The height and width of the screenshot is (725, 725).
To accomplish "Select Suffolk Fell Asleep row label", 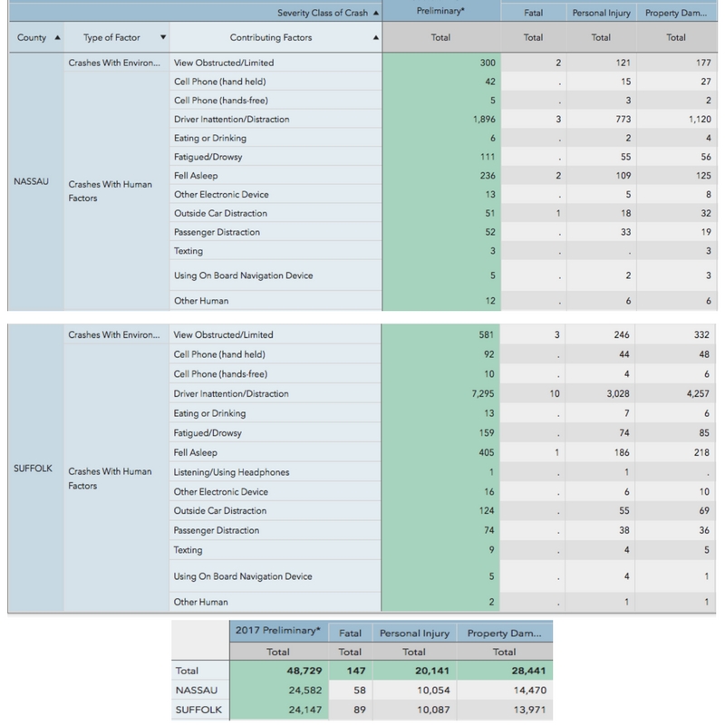I will [195, 452].
